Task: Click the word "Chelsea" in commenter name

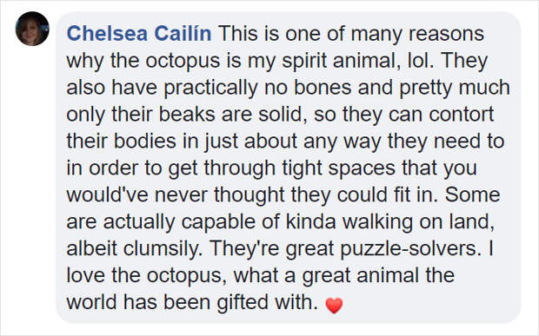Action: click(107, 34)
